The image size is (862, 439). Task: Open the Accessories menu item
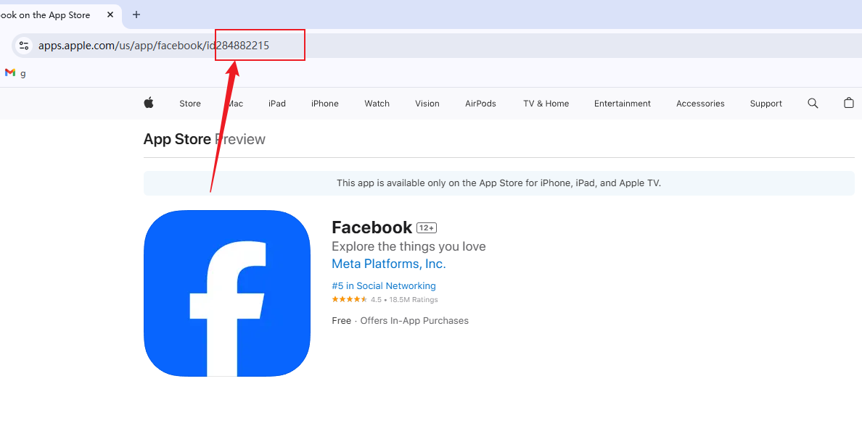pos(700,104)
